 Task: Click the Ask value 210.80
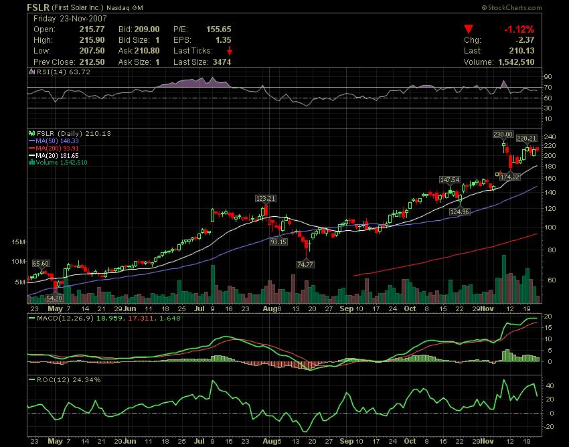[x=147, y=51]
